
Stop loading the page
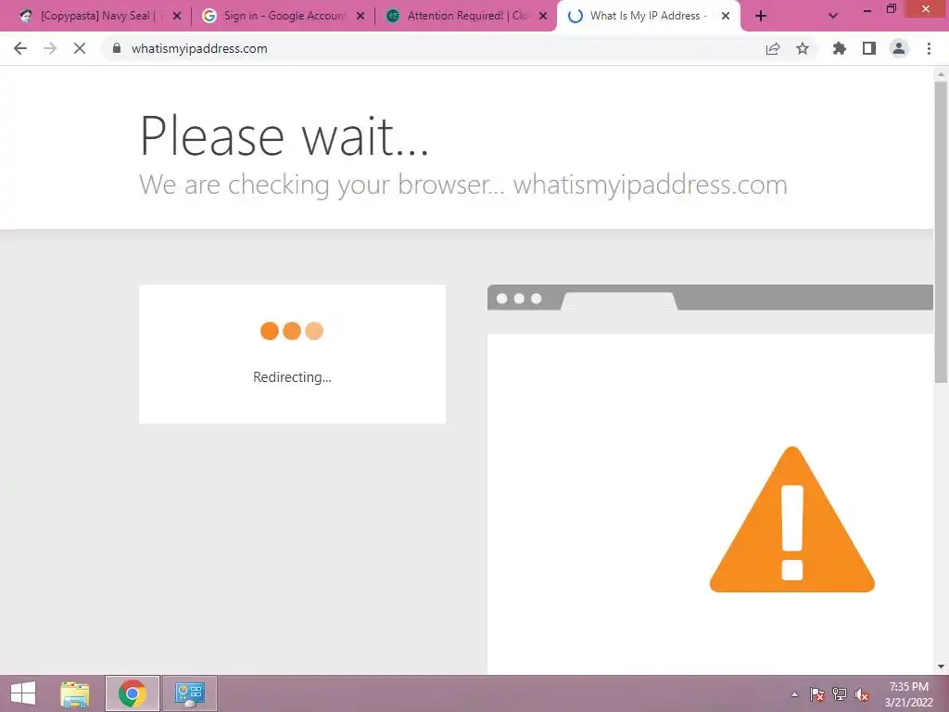(x=80, y=48)
